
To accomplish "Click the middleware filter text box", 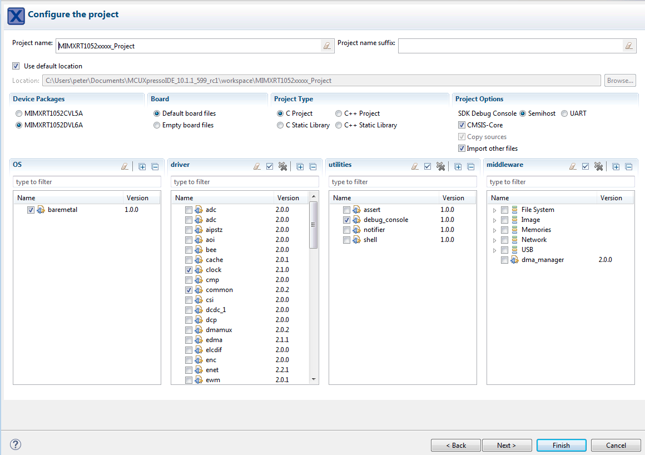I will [x=560, y=182].
